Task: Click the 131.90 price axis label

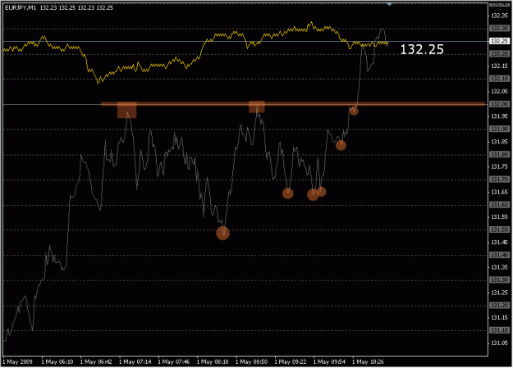Action: click(x=500, y=129)
